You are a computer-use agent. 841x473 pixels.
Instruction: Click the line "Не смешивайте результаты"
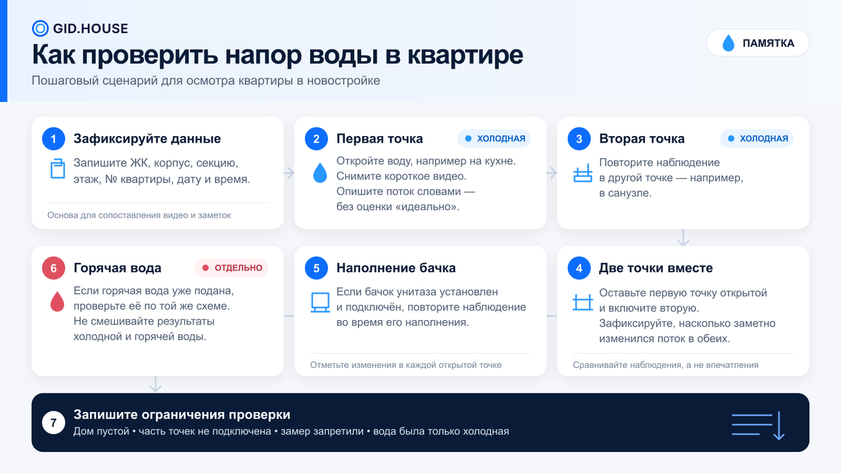[144, 321]
